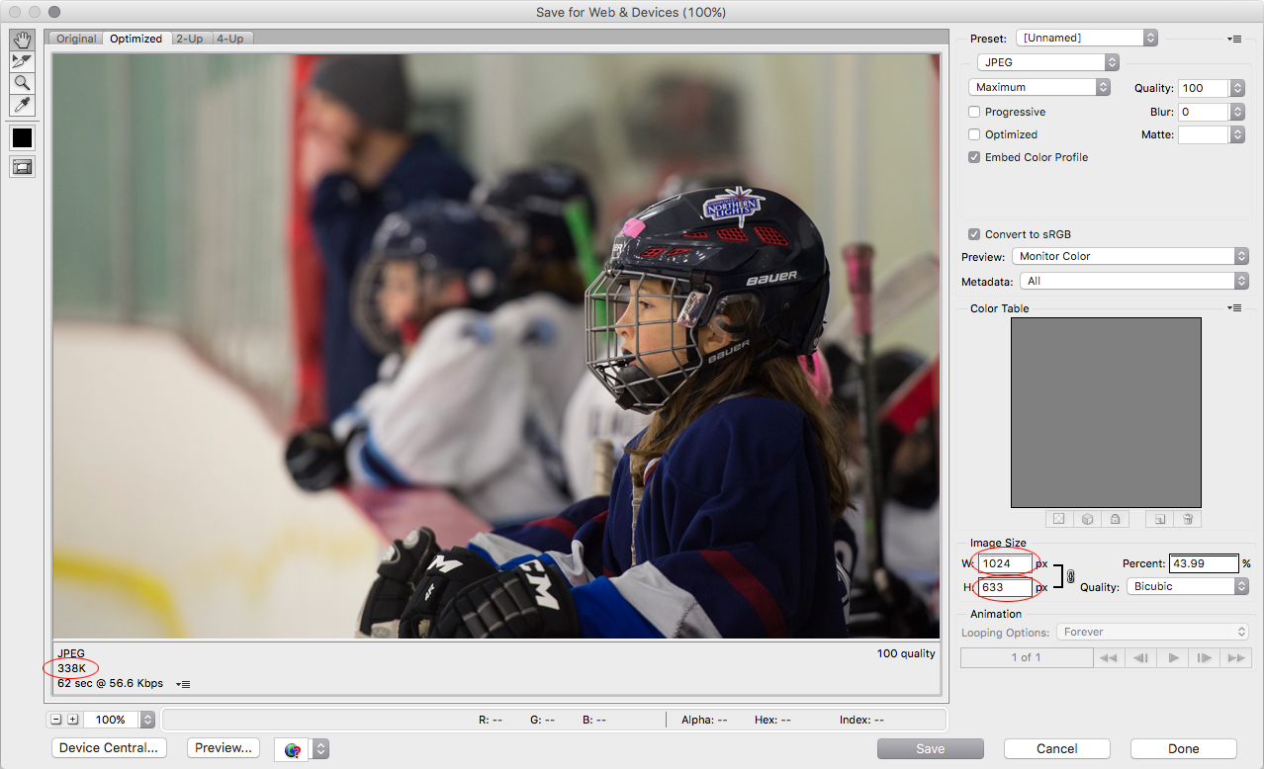The image size is (1264, 769).
Task: Click the black eyedropper color swatch
Action: pos(22,138)
